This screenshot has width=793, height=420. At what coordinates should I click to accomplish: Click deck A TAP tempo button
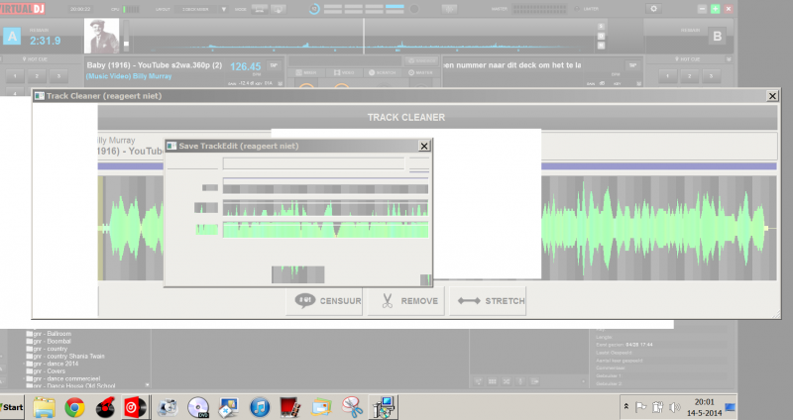coord(274,65)
